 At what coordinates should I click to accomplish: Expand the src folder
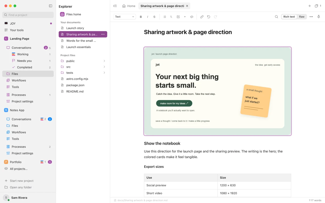104,67
